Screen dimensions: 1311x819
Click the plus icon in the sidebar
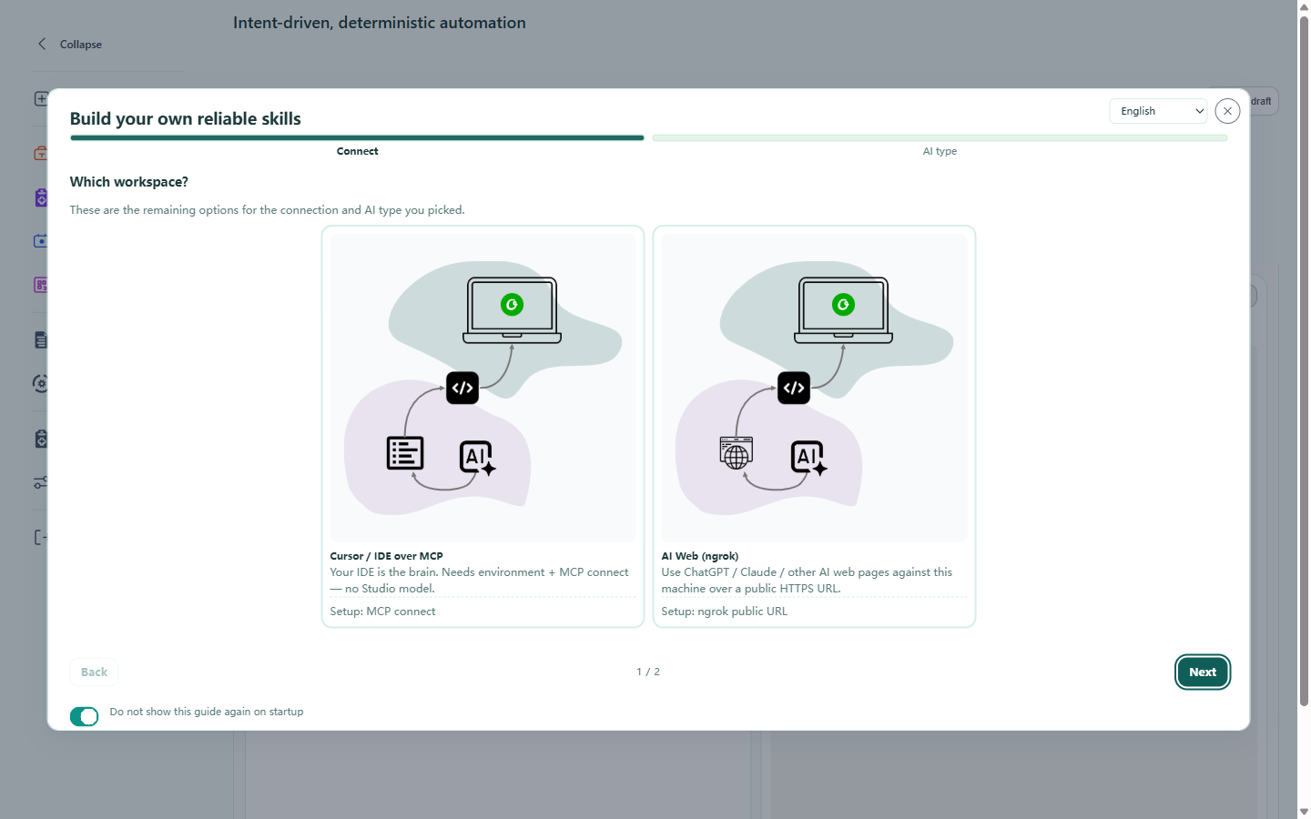(x=41, y=98)
